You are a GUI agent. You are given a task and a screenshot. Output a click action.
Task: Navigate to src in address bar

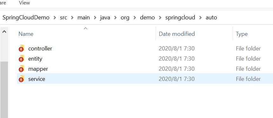pos(63,17)
